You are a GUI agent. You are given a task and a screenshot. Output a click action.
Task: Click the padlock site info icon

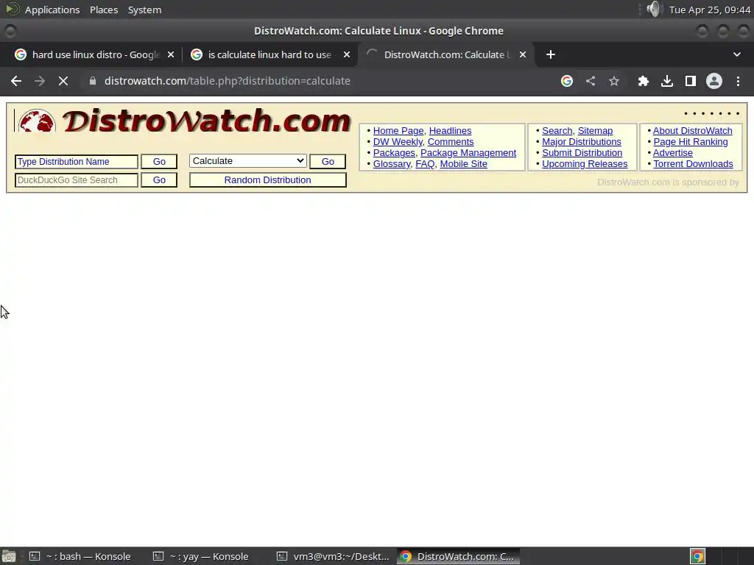[x=93, y=81]
